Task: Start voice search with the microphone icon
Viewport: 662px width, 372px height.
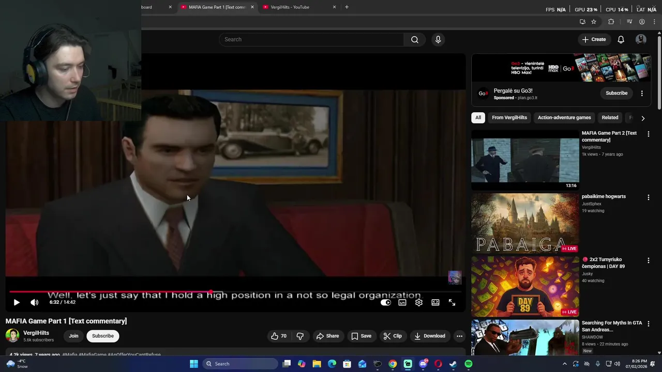Action: pyautogui.click(x=438, y=39)
